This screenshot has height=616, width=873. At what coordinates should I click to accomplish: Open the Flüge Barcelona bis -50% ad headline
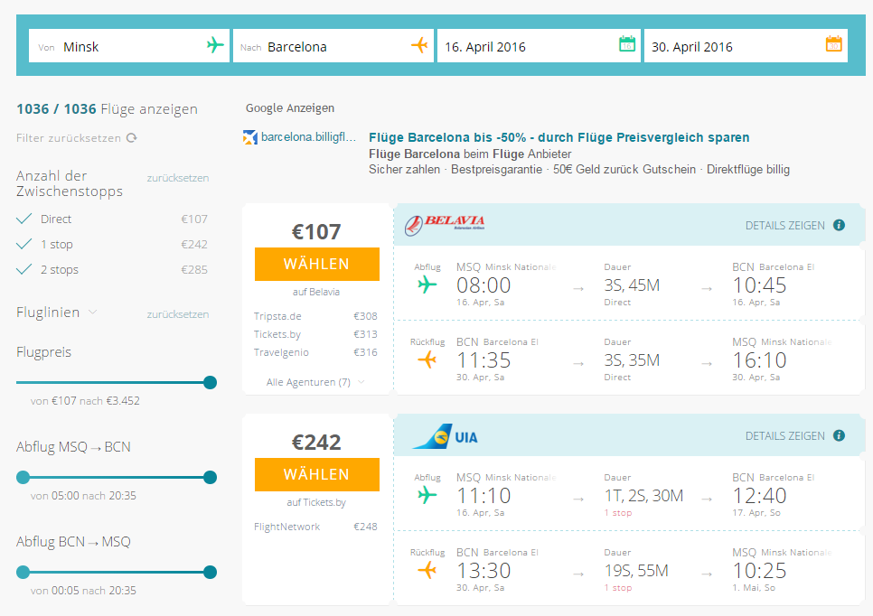559,137
